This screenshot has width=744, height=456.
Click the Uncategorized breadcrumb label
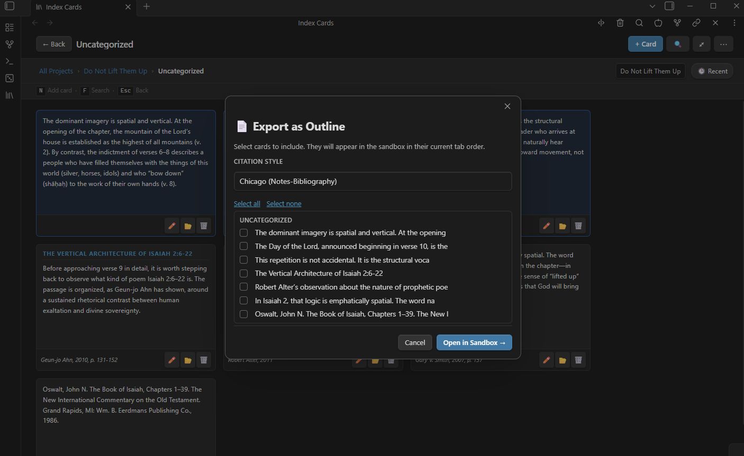click(181, 71)
